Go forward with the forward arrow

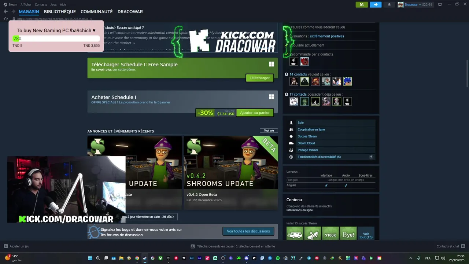[13, 12]
